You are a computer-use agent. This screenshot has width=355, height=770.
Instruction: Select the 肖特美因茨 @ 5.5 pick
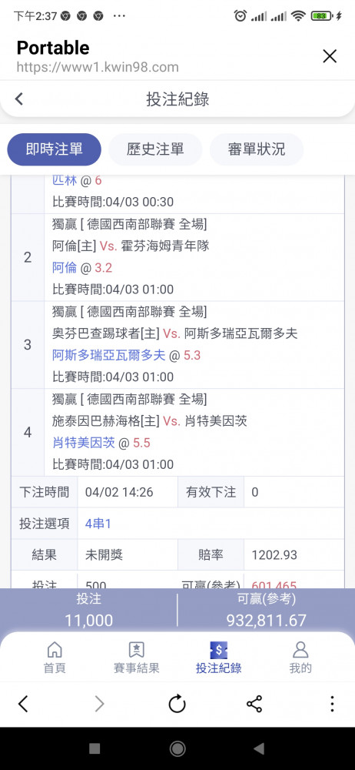(101, 443)
